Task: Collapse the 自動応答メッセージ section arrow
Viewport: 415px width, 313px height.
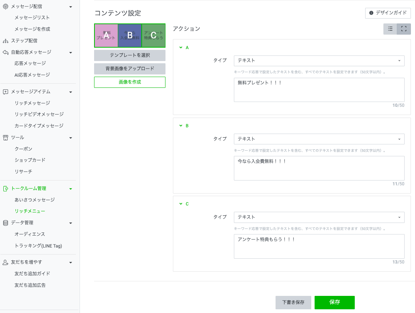Action: pyautogui.click(x=71, y=53)
